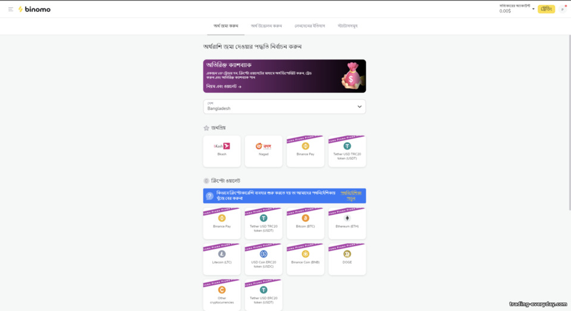
Task: Choose the Nagad payment option
Action: coord(263,151)
